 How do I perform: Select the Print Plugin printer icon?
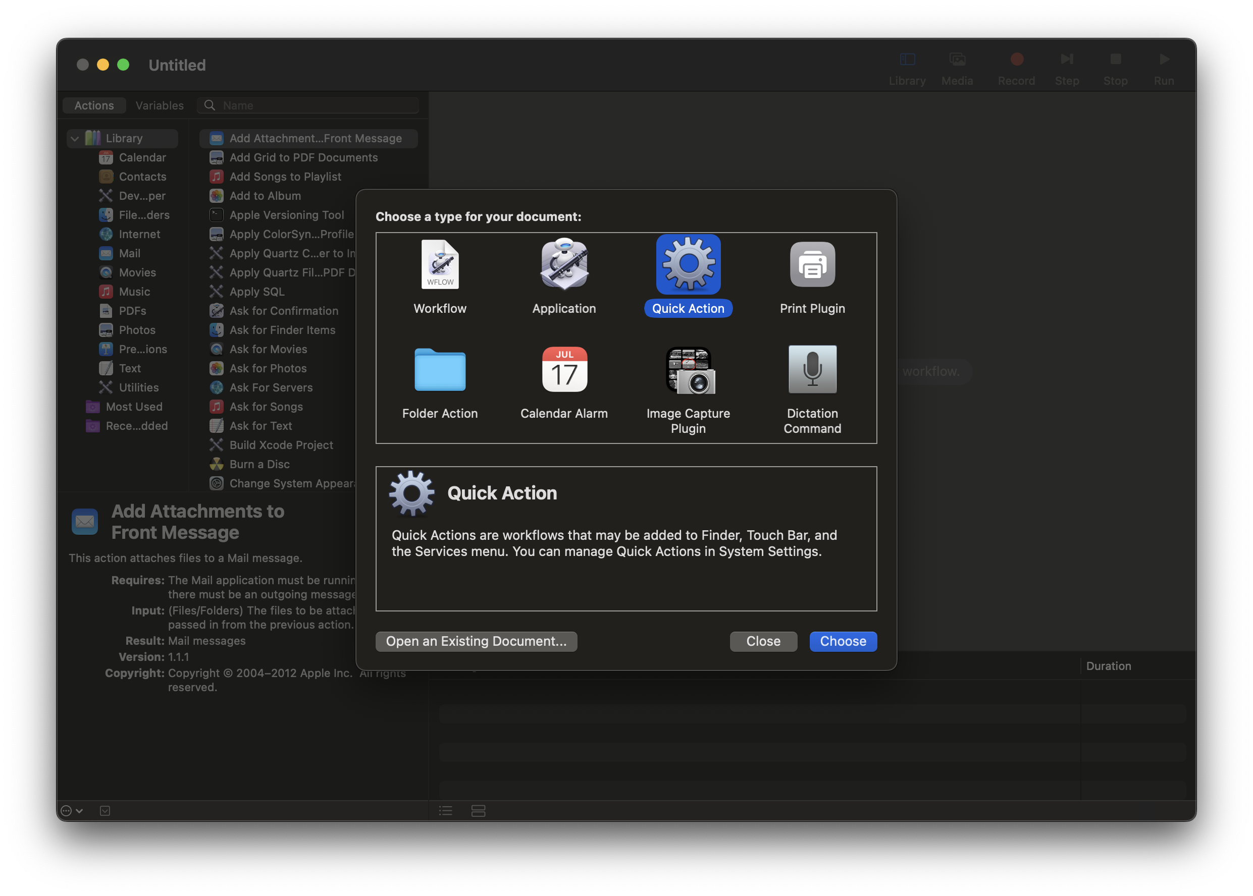tap(812, 265)
